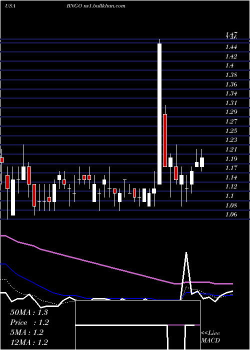Click the 12MA : 1.2 legend entry
Screen dimensions: 250x350
pos(29,342)
